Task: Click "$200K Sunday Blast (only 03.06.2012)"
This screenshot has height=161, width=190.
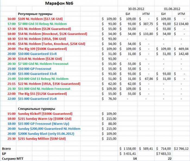Action: (x=46, y=134)
